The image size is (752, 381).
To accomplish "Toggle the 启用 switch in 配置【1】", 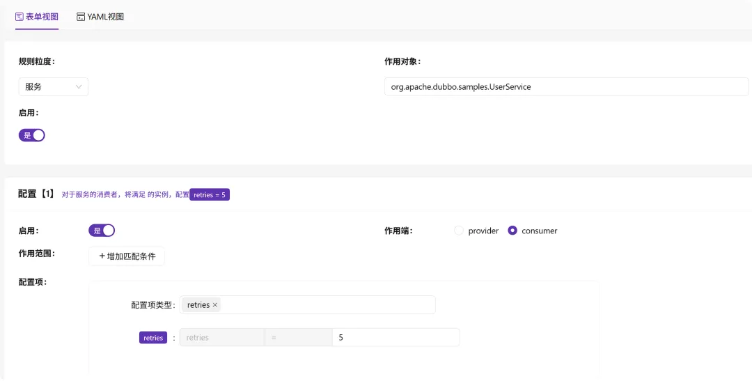I will tap(102, 231).
